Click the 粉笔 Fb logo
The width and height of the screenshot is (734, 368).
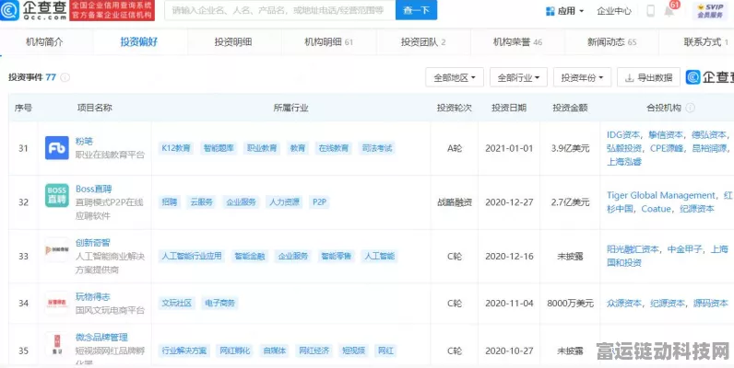coord(56,148)
